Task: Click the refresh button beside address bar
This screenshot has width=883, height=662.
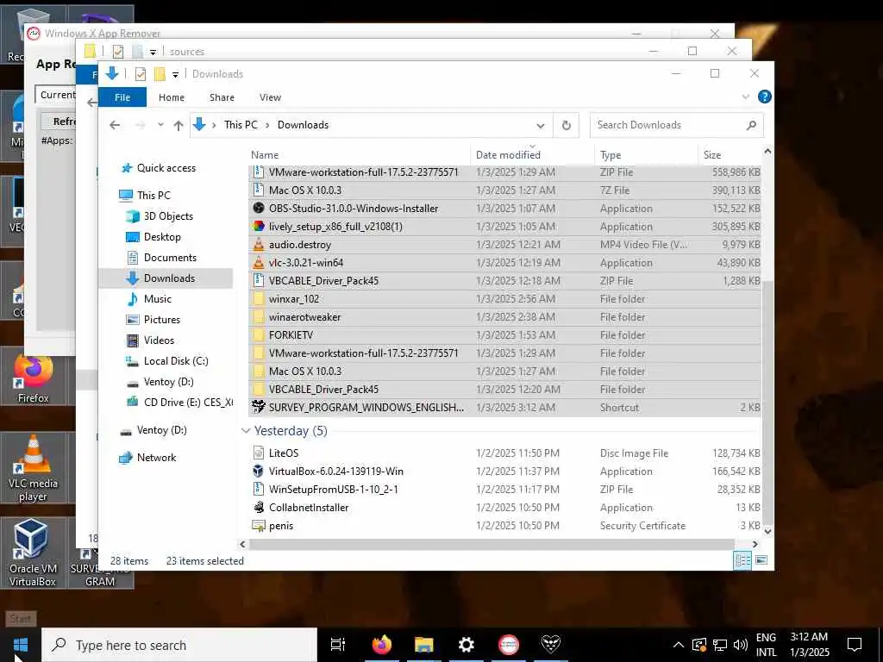Action: (x=567, y=125)
